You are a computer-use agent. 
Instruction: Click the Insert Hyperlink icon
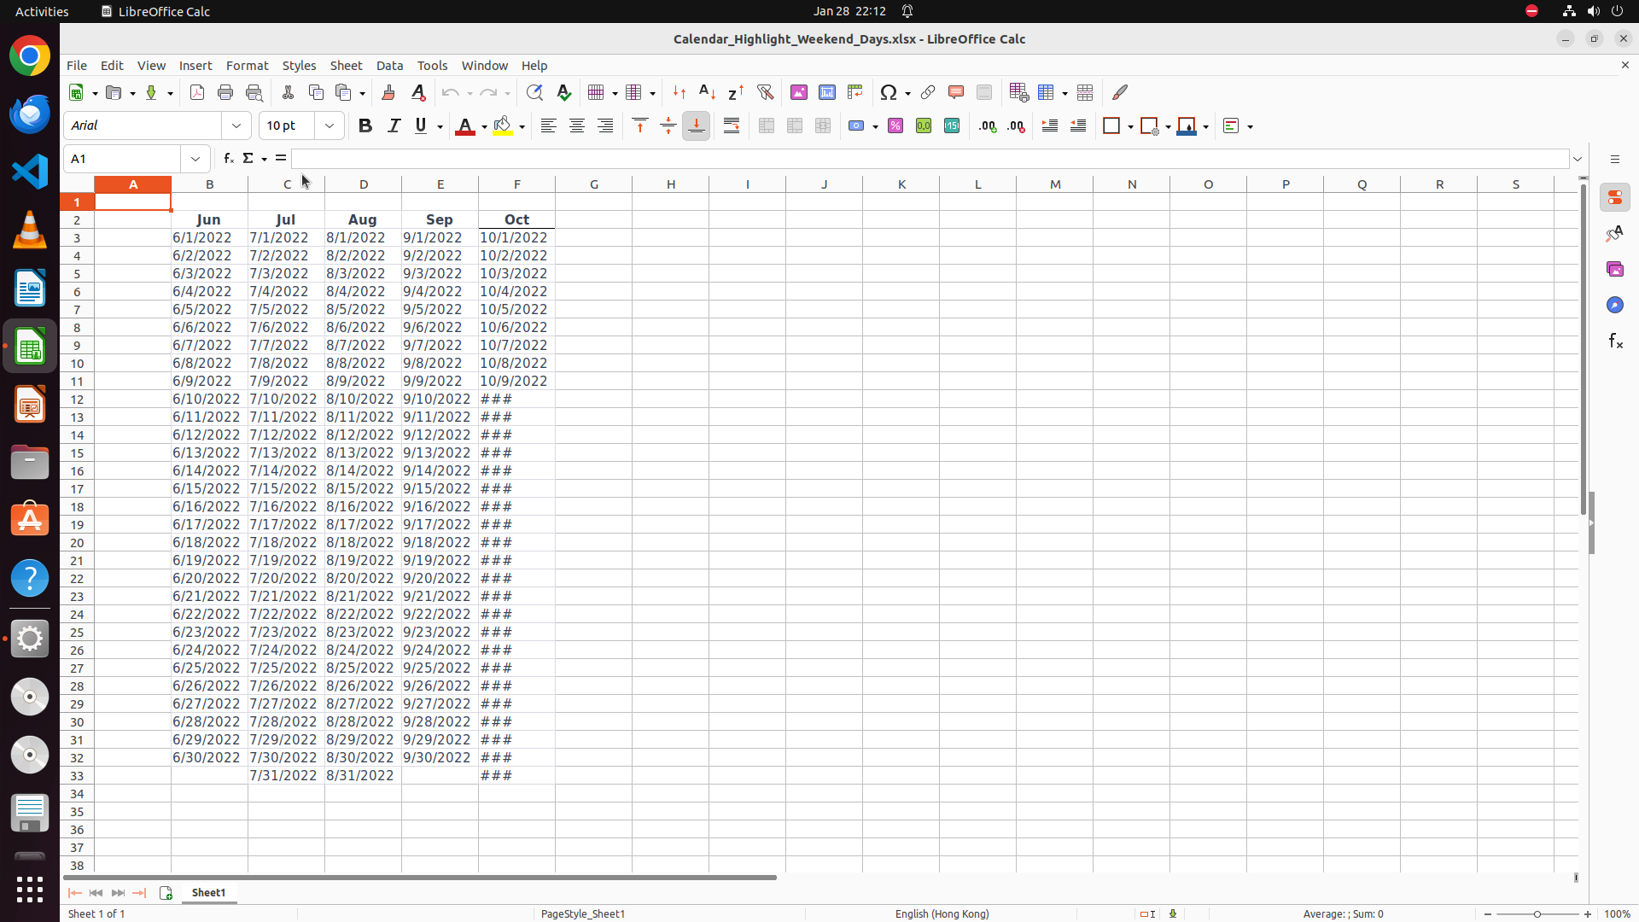(928, 92)
